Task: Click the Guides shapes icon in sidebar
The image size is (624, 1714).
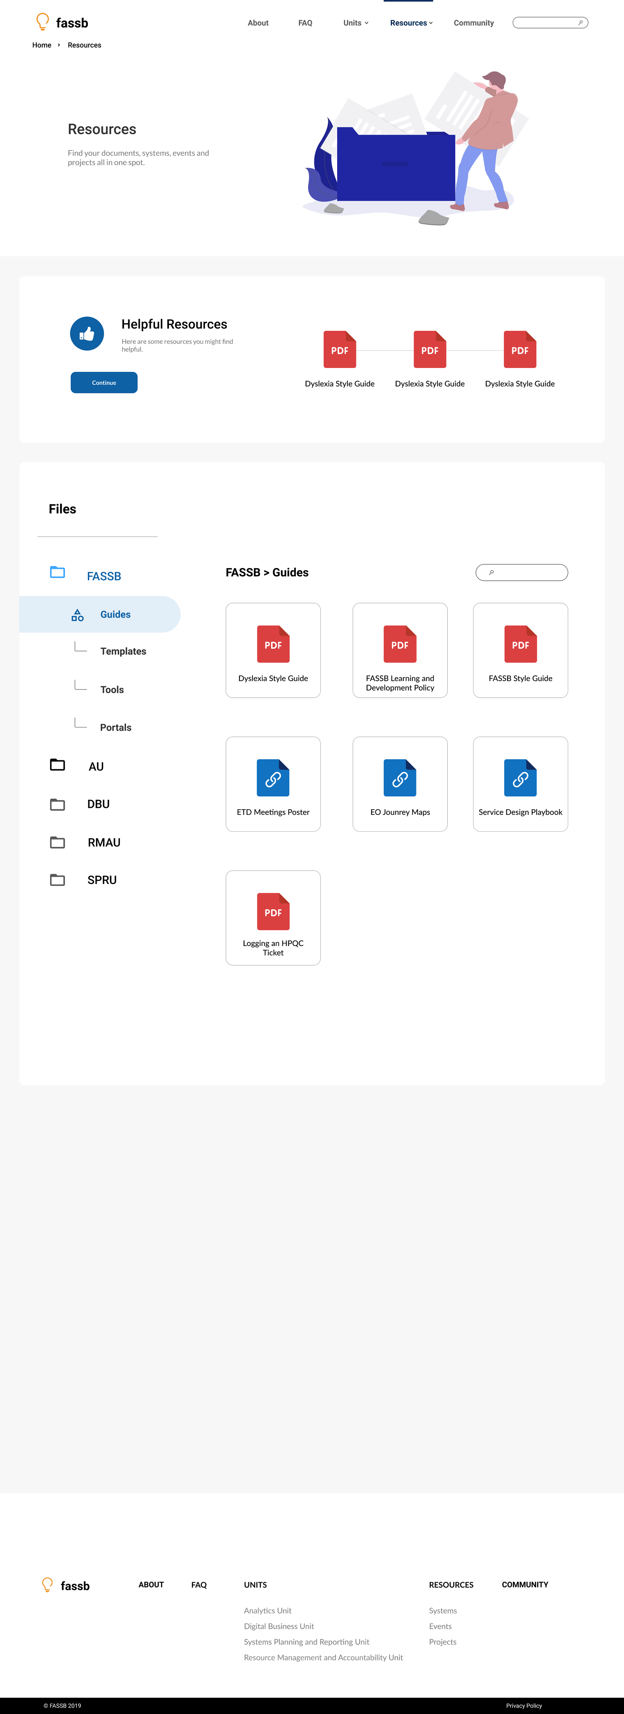Action: [x=78, y=615]
